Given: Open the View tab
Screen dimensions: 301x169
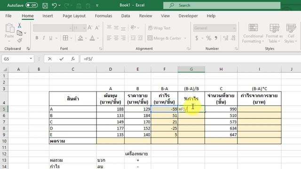Looking at the screenshot, I should (165, 16).
